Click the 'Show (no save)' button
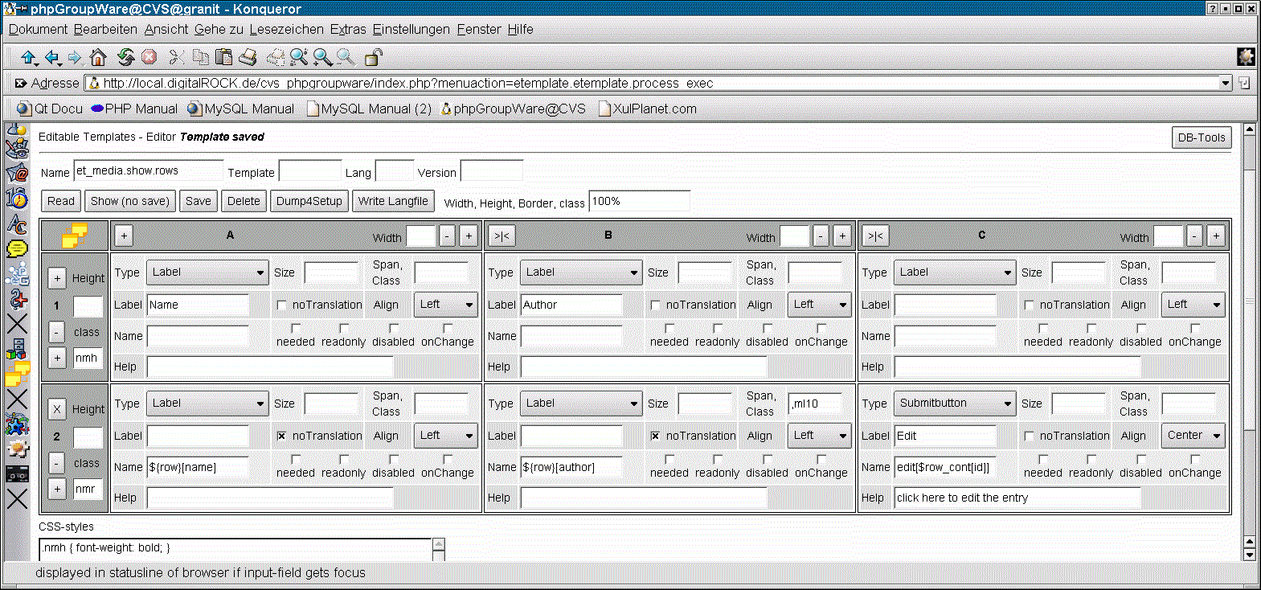Viewport: 1261px width, 590px height. 129,201
